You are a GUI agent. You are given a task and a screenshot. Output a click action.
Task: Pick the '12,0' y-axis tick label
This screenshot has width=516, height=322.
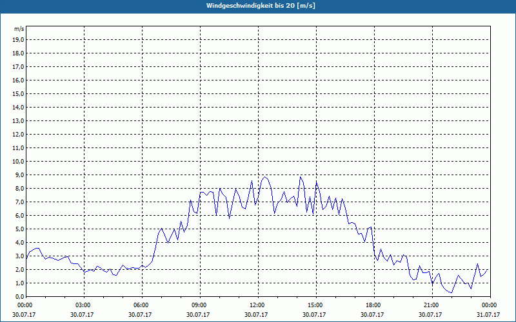(18, 135)
